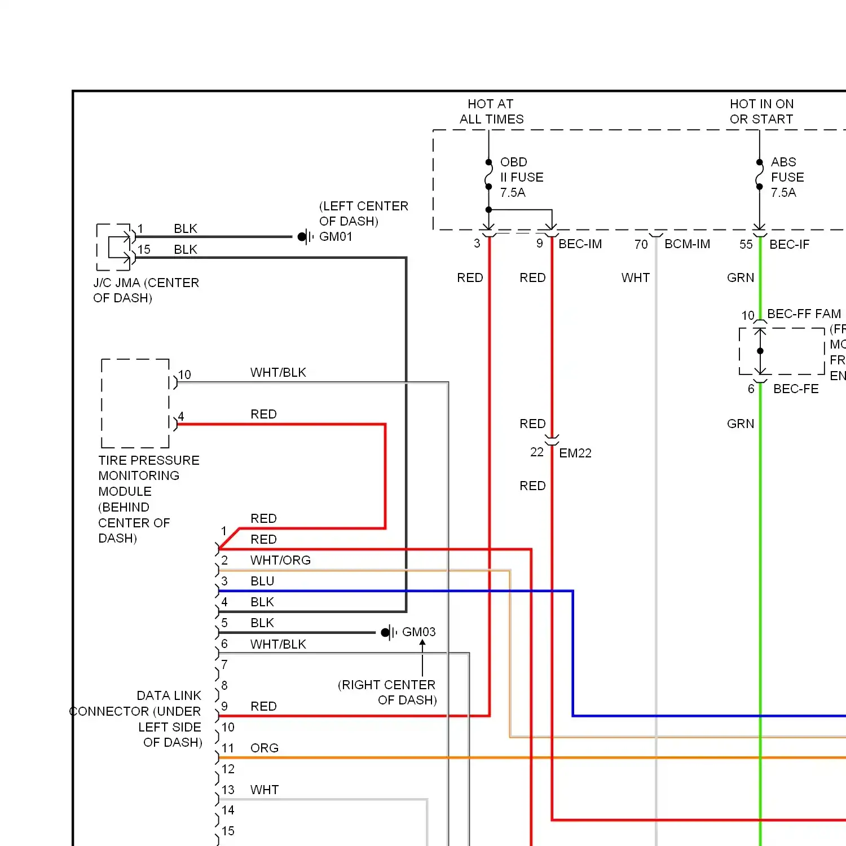Click the 'OBD II FUSE 7.5A' text
846x846 pixels.
pos(522,177)
